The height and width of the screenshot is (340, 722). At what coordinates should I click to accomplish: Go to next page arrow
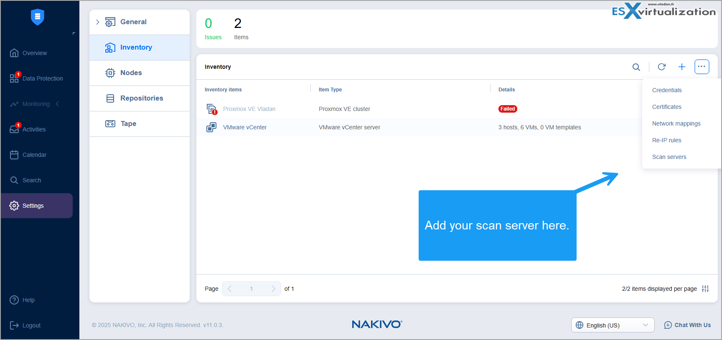(x=273, y=289)
